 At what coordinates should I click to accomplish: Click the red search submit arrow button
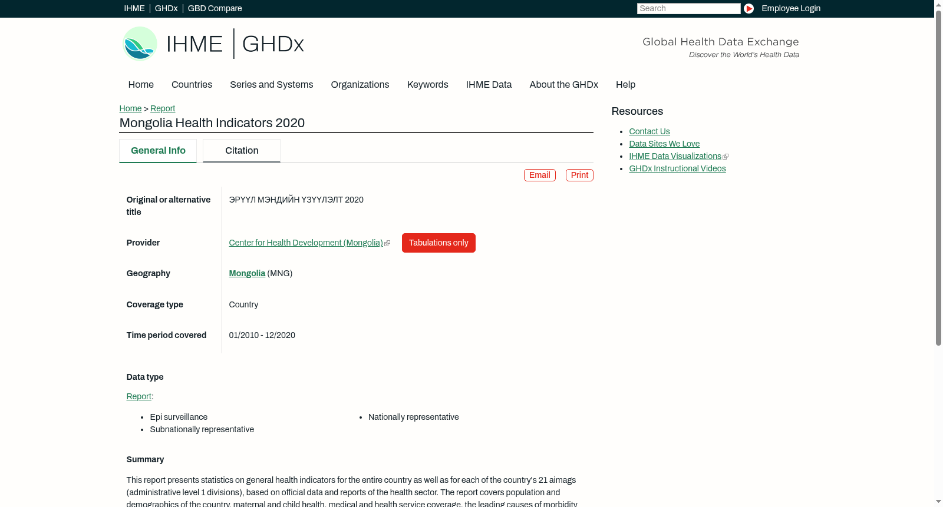(x=749, y=8)
